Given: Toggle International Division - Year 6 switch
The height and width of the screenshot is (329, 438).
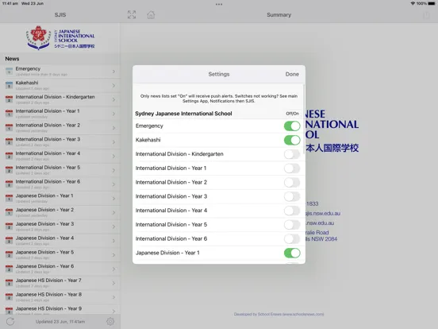Looking at the screenshot, I should [x=292, y=238].
